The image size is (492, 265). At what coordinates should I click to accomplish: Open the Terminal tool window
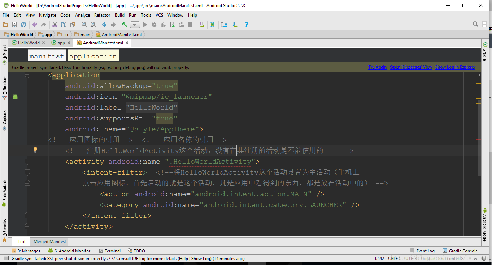[109, 251]
